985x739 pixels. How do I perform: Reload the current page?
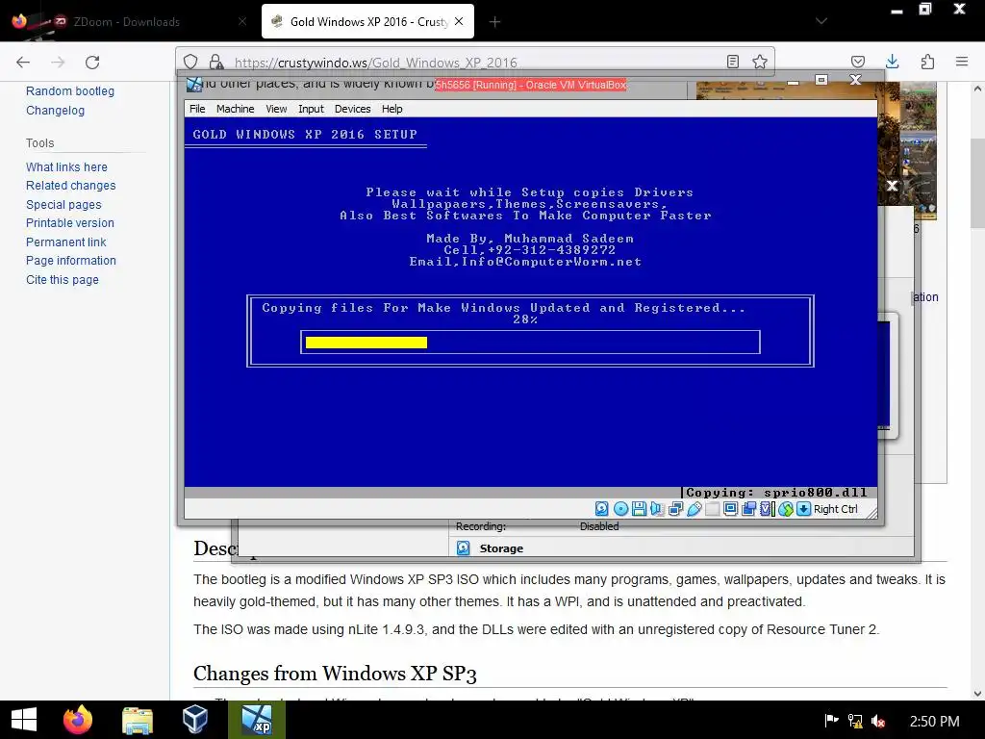pos(92,62)
